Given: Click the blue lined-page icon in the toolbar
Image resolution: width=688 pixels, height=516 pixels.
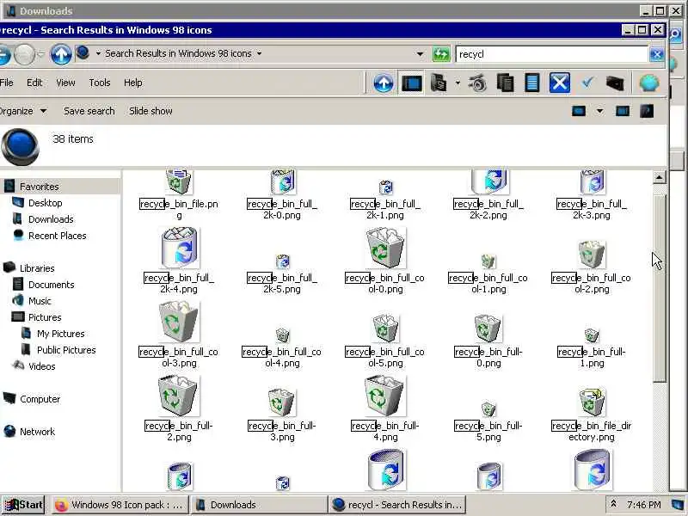Looking at the screenshot, I should 531,83.
